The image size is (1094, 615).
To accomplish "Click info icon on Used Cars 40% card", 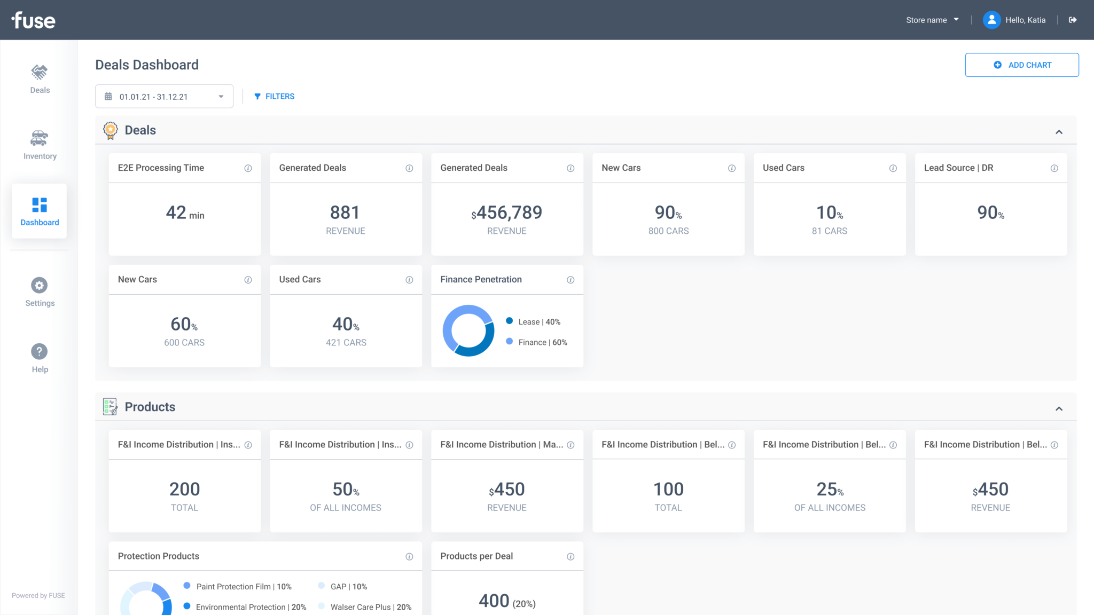I will 409,280.
